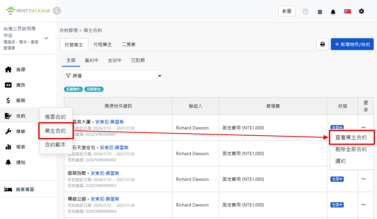Open 維修 wrench icon in sidebar
Viewport: 377px width, 219px height.
(x=8, y=131)
